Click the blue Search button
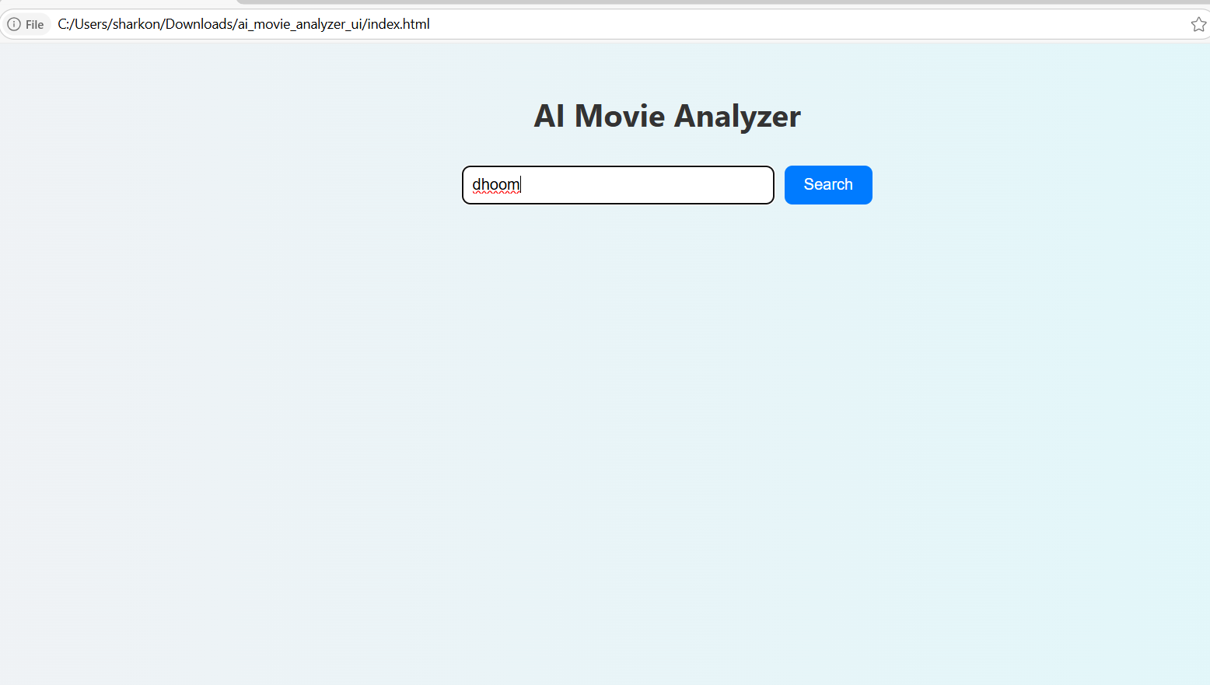 pyautogui.click(x=828, y=185)
